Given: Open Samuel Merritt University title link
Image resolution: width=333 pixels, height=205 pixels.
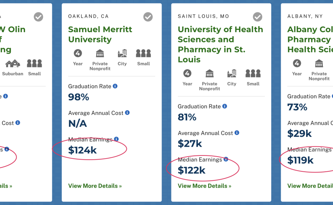Looking at the screenshot, I should coord(100,34).
